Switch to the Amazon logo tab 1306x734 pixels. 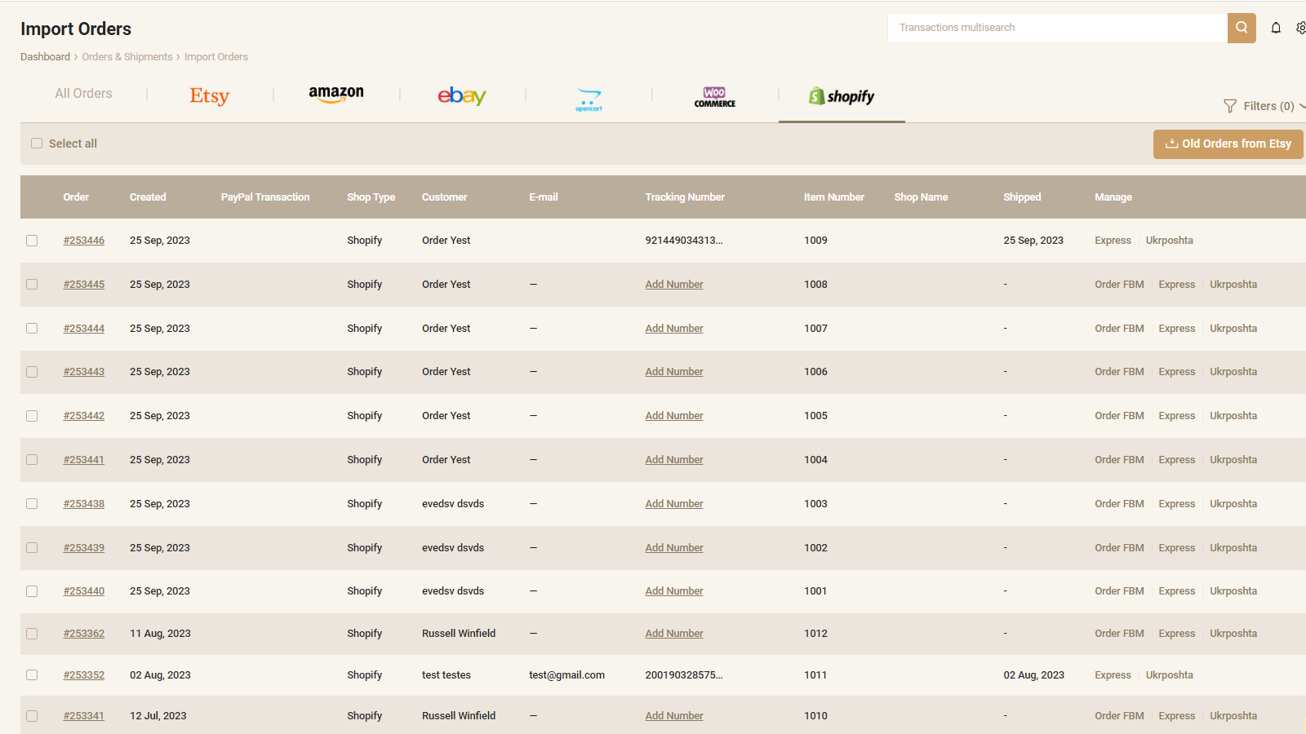[x=336, y=95]
